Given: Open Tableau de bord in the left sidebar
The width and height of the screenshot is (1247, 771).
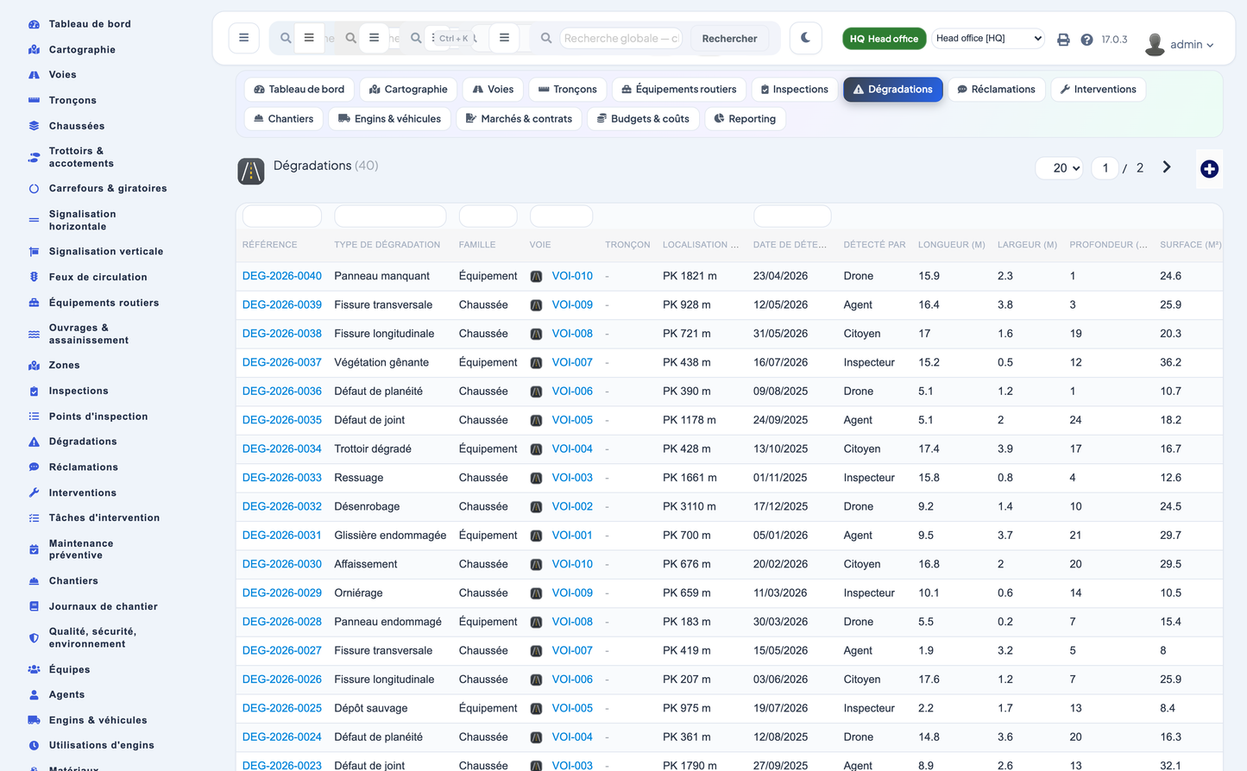Looking at the screenshot, I should (90, 24).
